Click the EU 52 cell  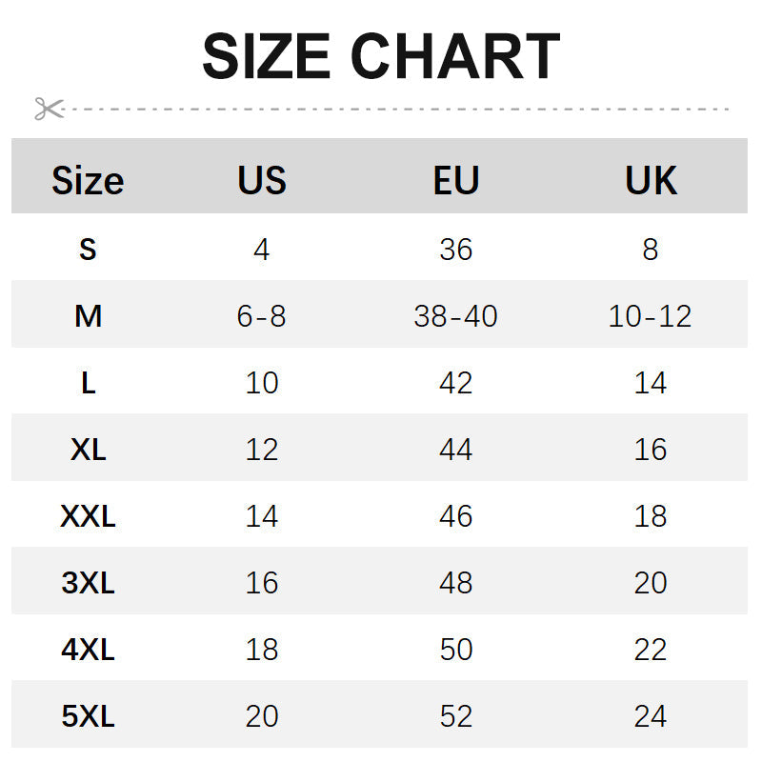(x=456, y=716)
